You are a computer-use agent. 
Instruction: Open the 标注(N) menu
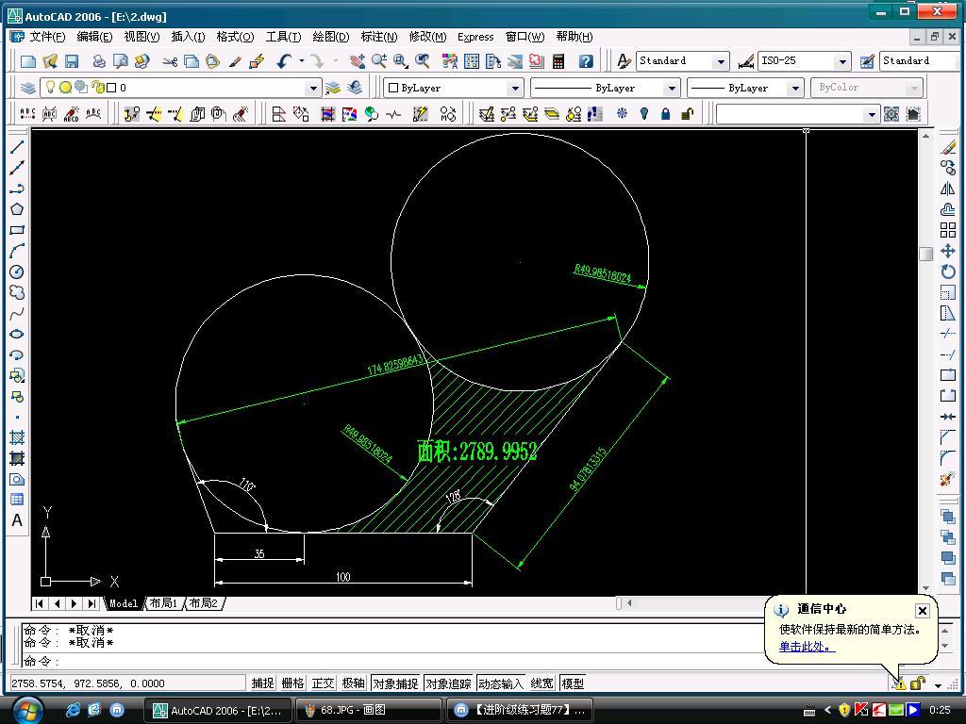pyautogui.click(x=379, y=37)
